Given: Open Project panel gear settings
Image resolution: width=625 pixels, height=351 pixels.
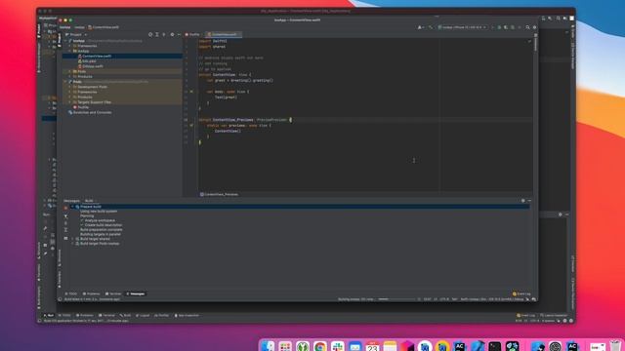Looking at the screenshot, I should [172, 35].
